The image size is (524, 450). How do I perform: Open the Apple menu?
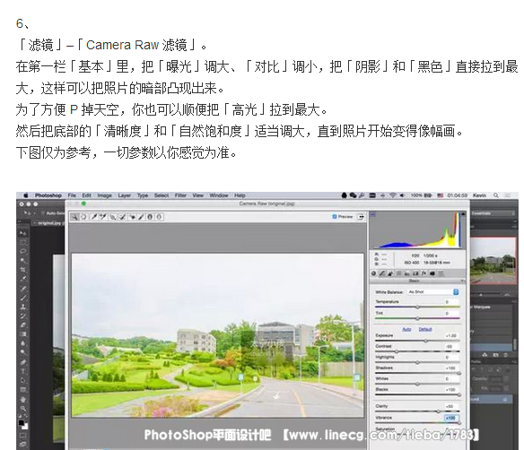(x=26, y=195)
